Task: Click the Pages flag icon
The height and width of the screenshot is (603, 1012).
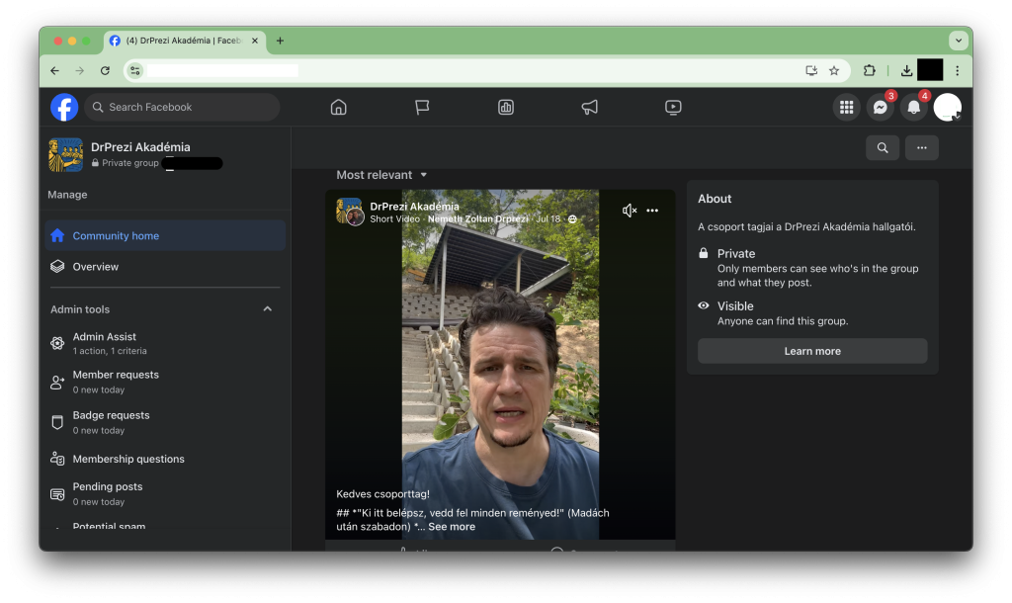Action: tap(422, 107)
